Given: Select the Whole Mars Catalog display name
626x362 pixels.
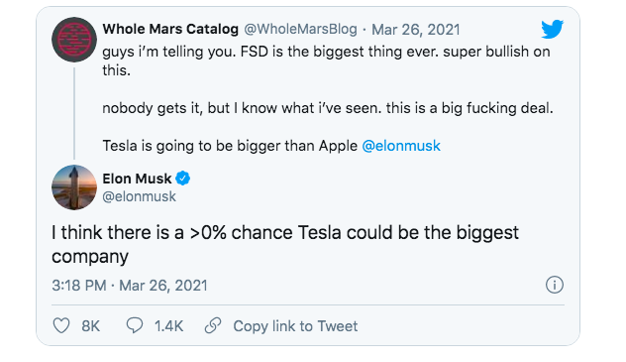Looking at the screenshot, I should (170, 29).
